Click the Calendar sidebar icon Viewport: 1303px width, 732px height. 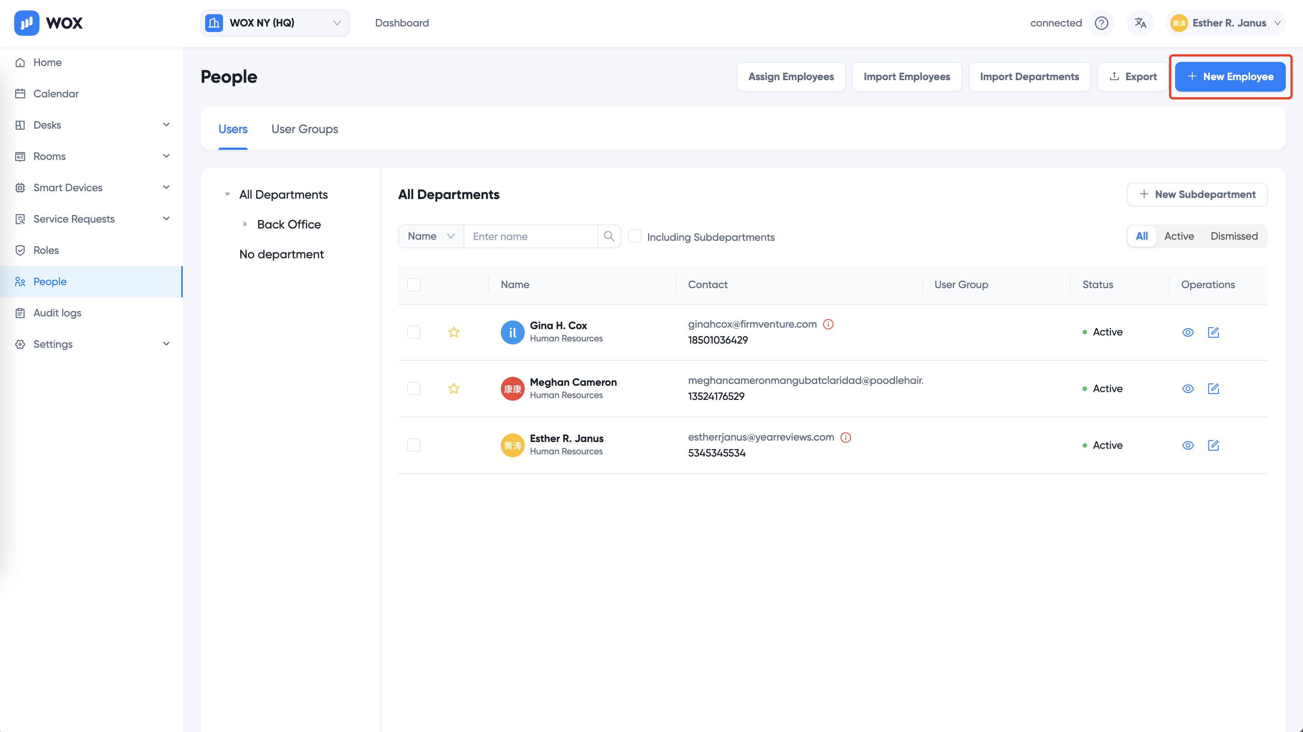click(x=20, y=94)
